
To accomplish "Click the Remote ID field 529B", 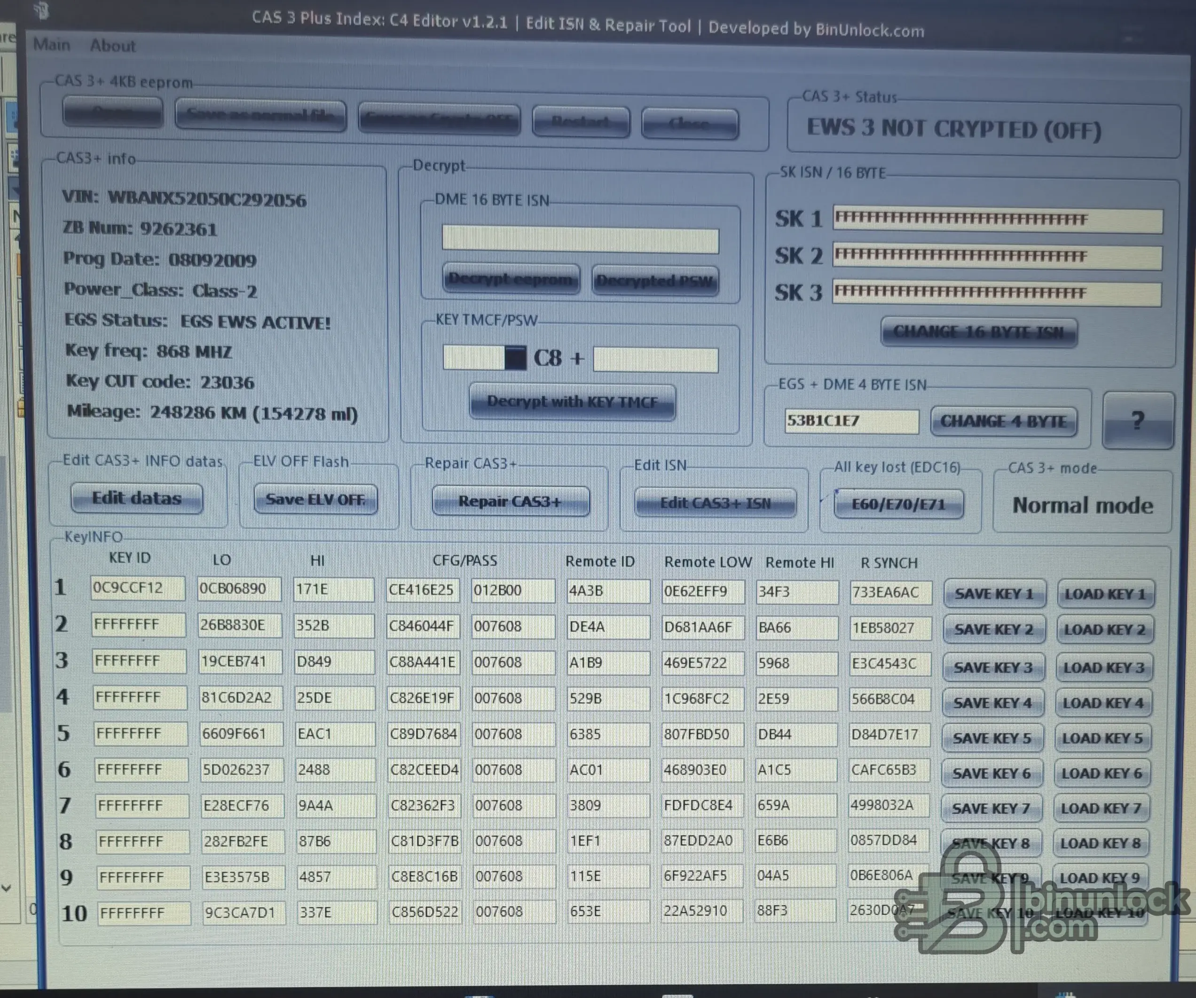I will point(608,699).
